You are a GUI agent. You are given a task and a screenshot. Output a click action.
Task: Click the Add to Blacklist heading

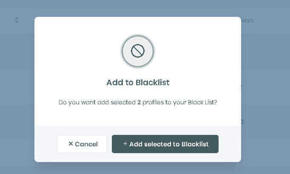click(x=138, y=82)
